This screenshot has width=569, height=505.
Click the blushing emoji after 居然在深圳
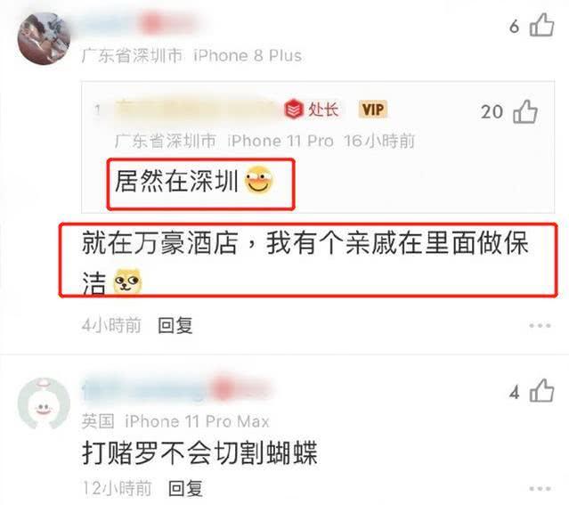(259, 180)
